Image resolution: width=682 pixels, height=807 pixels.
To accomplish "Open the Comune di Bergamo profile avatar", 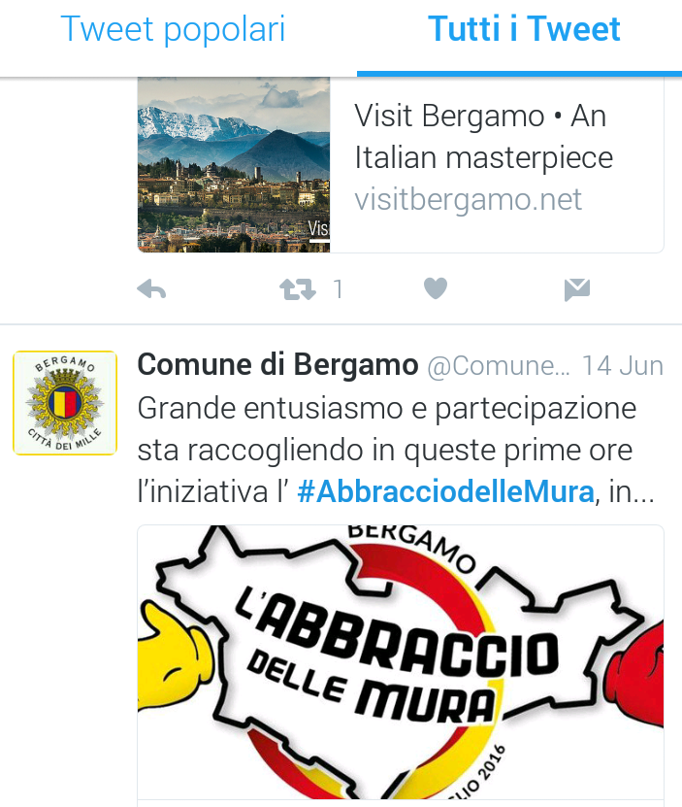I will pyautogui.click(x=65, y=403).
